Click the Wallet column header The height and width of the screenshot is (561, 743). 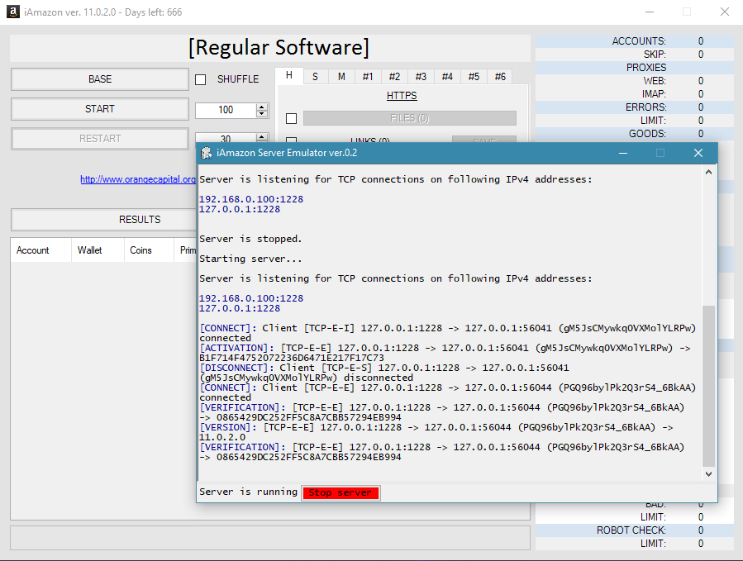click(98, 250)
